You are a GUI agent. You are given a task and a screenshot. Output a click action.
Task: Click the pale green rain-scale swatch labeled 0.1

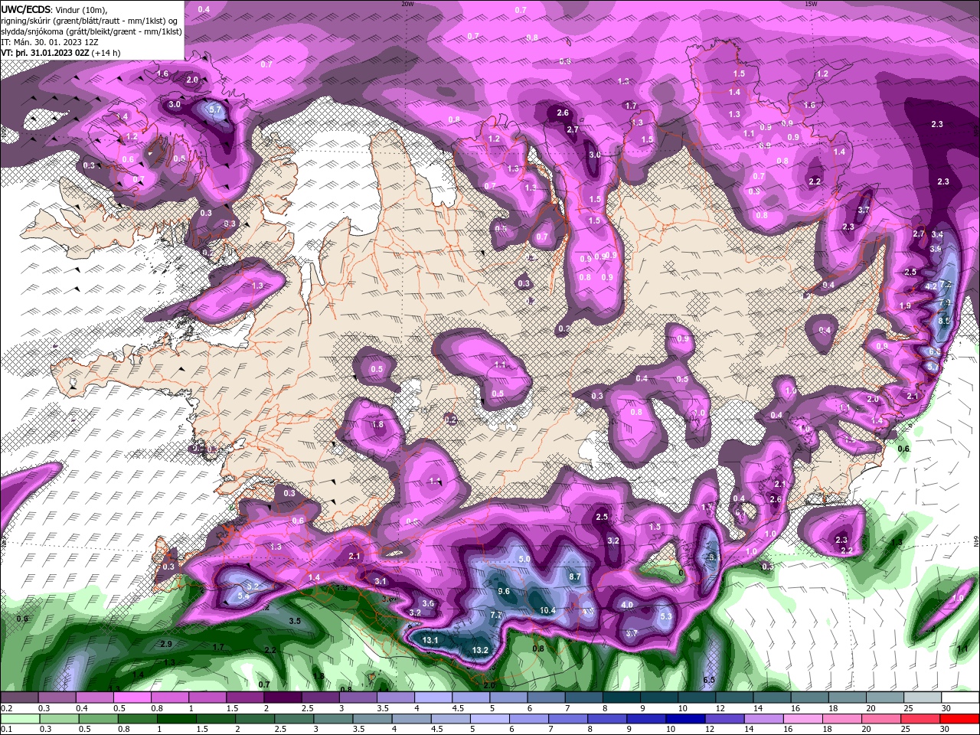click(18, 718)
